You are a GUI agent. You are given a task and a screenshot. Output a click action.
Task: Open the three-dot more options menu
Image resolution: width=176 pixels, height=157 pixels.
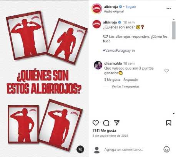point(169,9)
